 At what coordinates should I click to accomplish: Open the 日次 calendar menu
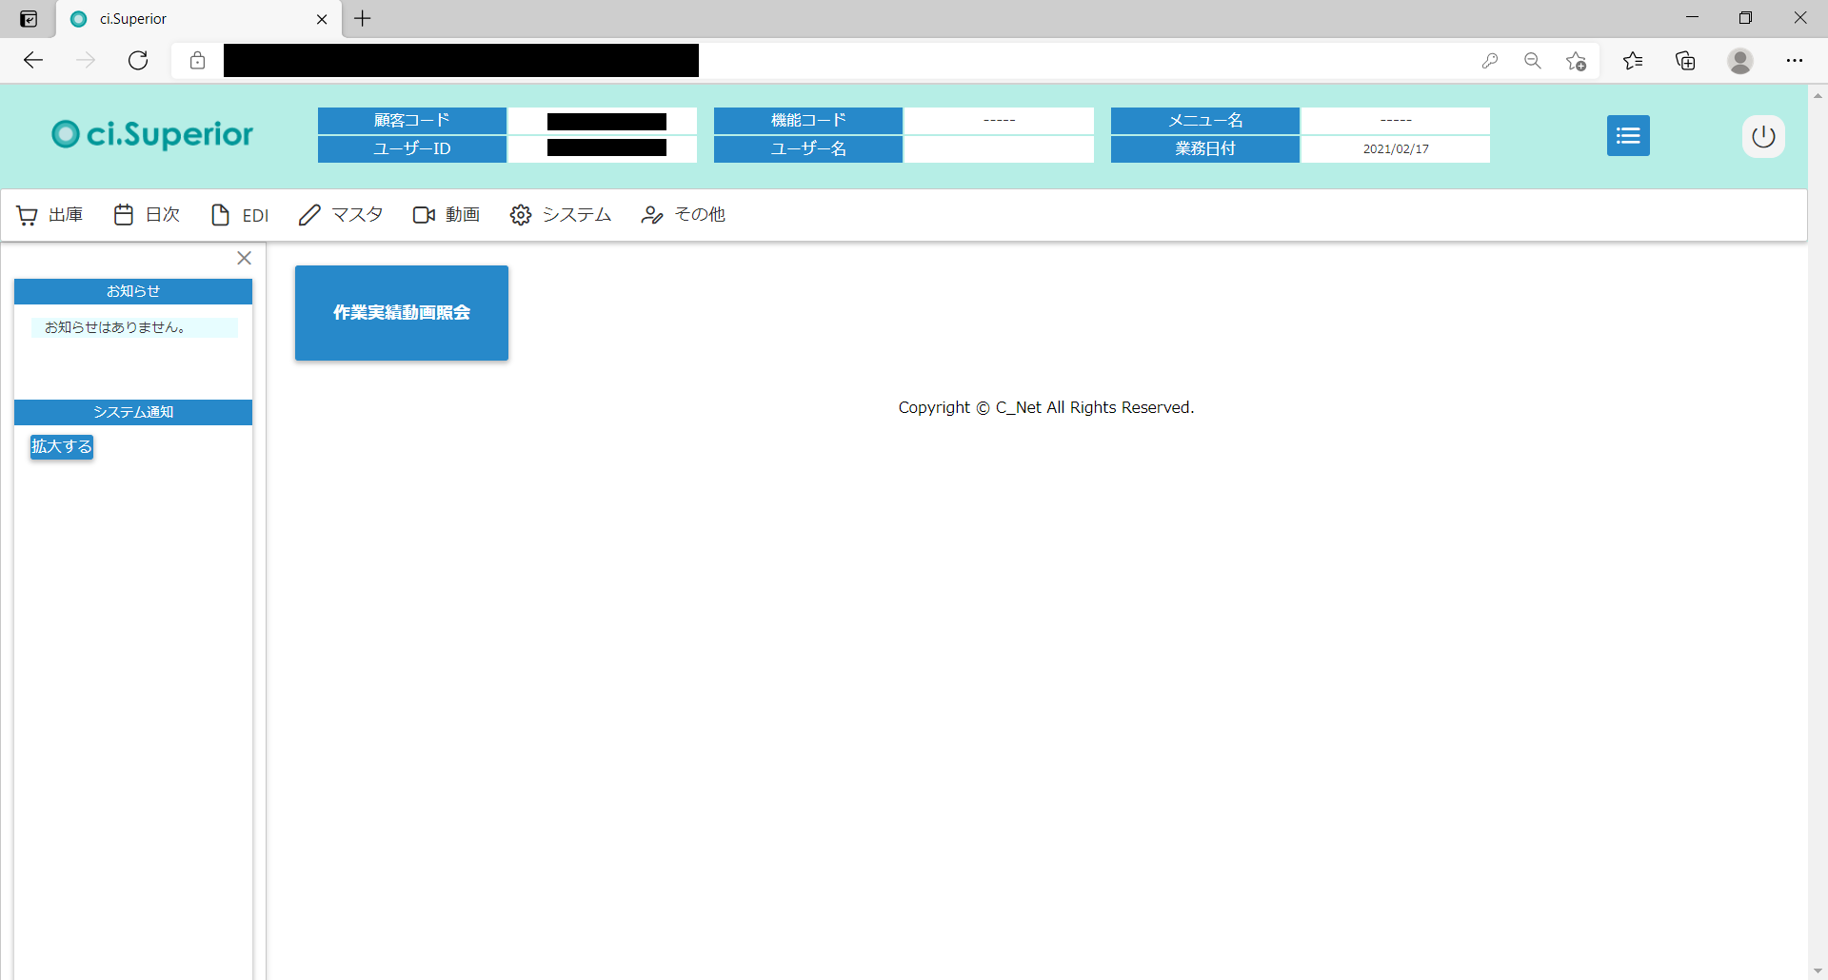point(147,215)
